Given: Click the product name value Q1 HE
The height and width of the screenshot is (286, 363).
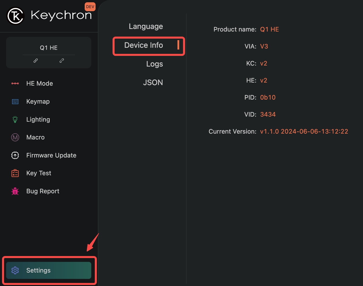Looking at the screenshot, I should 269,29.
